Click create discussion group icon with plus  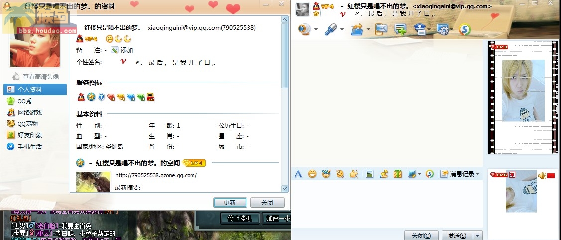point(400,29)
